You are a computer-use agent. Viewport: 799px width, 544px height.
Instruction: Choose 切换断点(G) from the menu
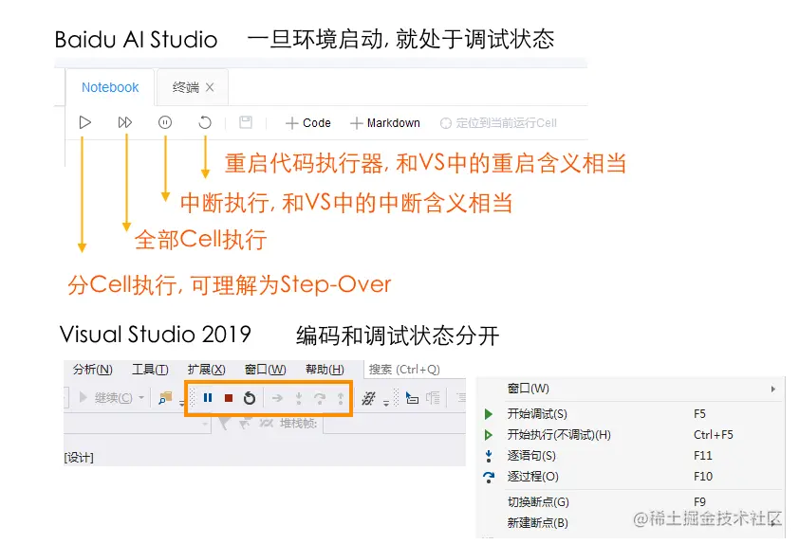pos(631,501)
